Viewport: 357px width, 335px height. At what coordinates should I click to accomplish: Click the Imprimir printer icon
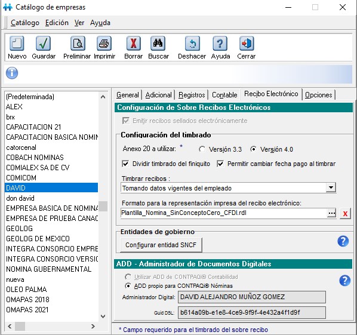coord(104,43)
